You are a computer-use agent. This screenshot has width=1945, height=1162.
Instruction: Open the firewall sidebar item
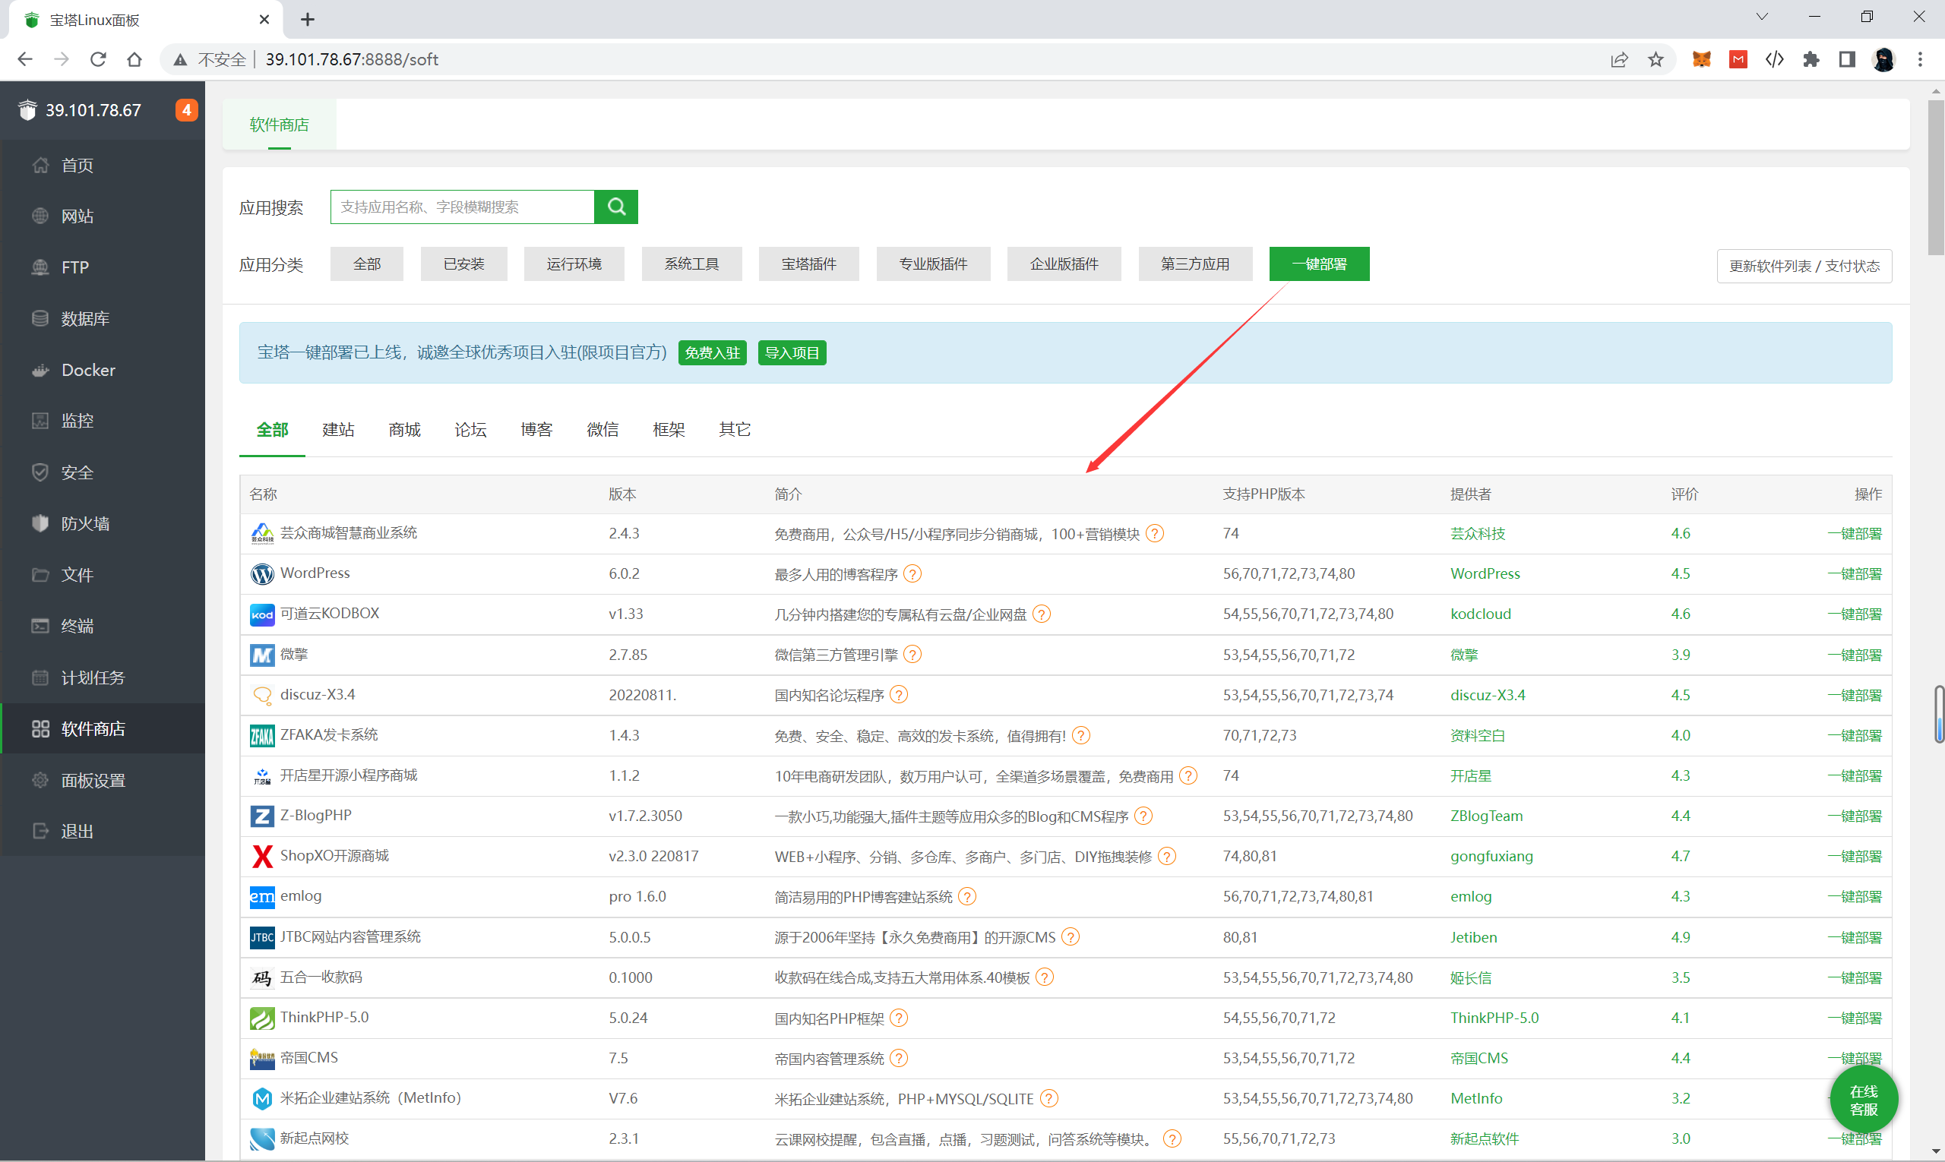tap(84, 524)
